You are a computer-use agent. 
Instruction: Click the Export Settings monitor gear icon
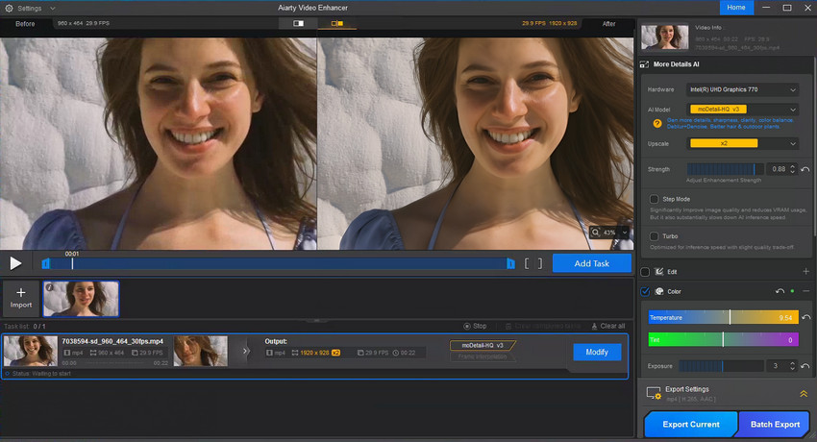coord(654,393)
